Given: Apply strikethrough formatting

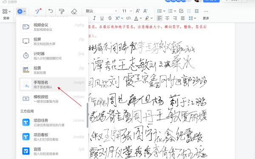Looking at the screenshot, I should (x=110, y=18).
